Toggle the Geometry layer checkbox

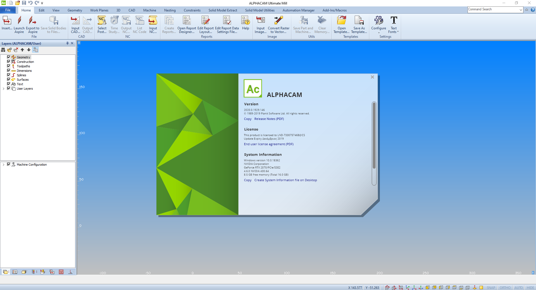[9, 57]
